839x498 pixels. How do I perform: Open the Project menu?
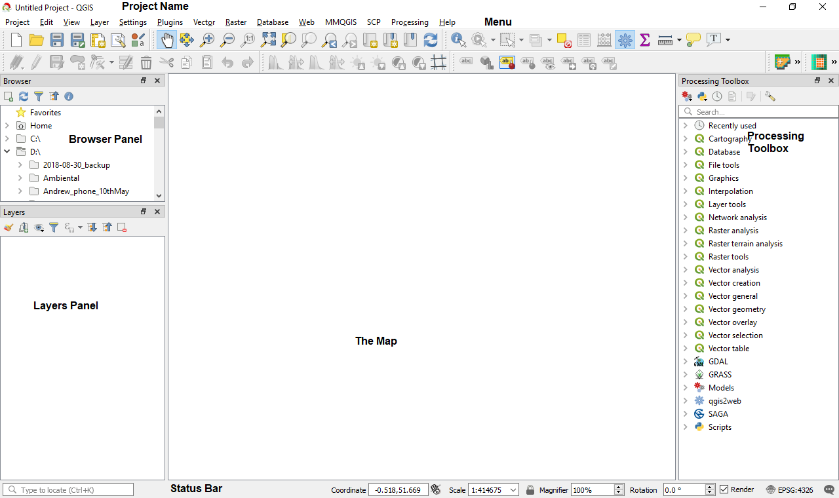click(17, 22)
